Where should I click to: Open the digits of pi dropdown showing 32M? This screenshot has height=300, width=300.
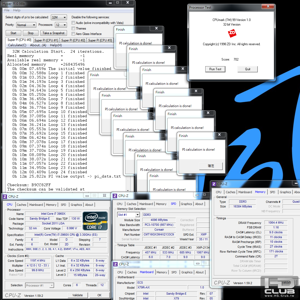pyautogui.click(x=59, y=17)
